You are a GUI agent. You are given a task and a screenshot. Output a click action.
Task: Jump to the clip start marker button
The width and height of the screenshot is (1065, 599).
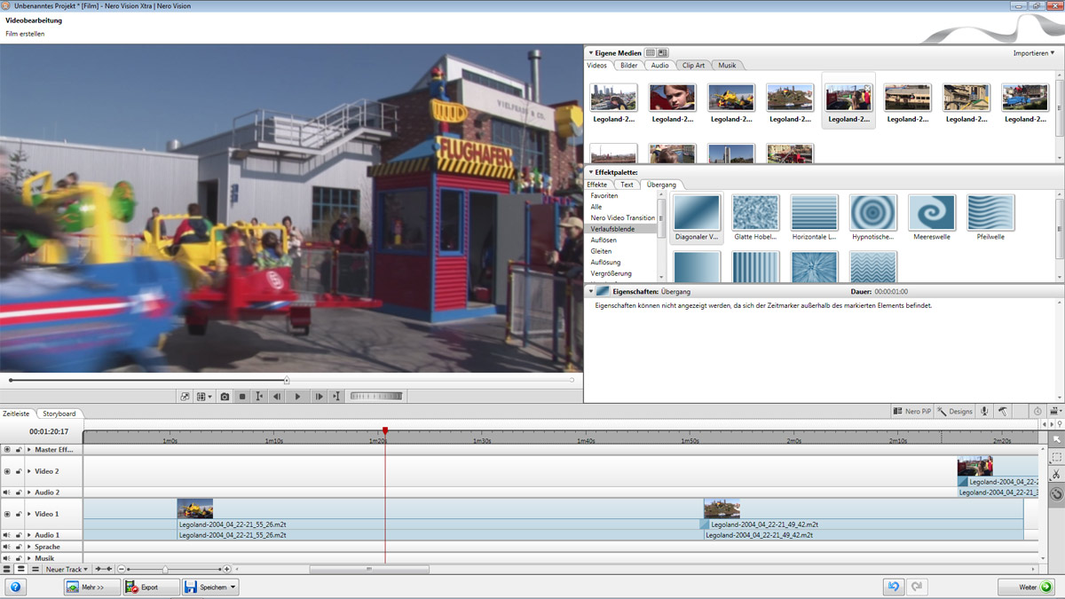[259, 397]
